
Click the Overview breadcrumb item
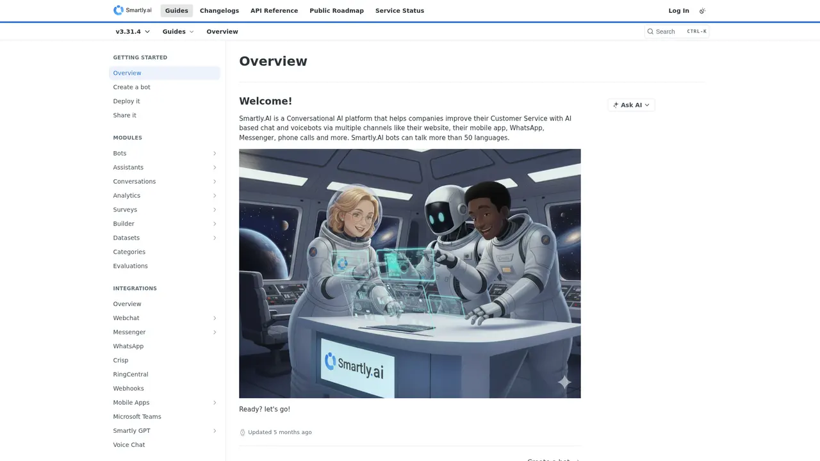pos(222,31)
